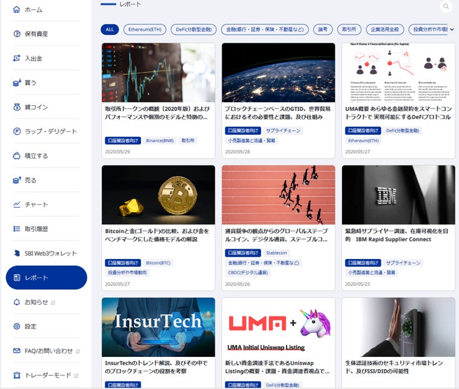Select the チャート line graph icon
Image resolution: width=459 pixels, height=389 pixels.
tap(17, 204)
